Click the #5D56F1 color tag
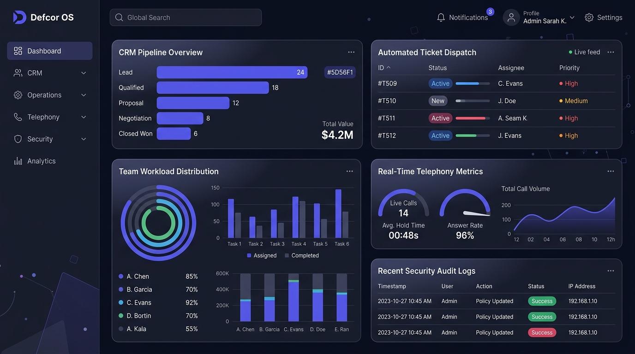The width and height of the screenshot is (635, 354). [x=340, y=72]
